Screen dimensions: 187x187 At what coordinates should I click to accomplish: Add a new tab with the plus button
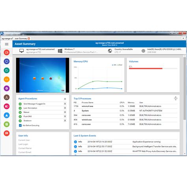pyautogui.click(x=183, y=38)
